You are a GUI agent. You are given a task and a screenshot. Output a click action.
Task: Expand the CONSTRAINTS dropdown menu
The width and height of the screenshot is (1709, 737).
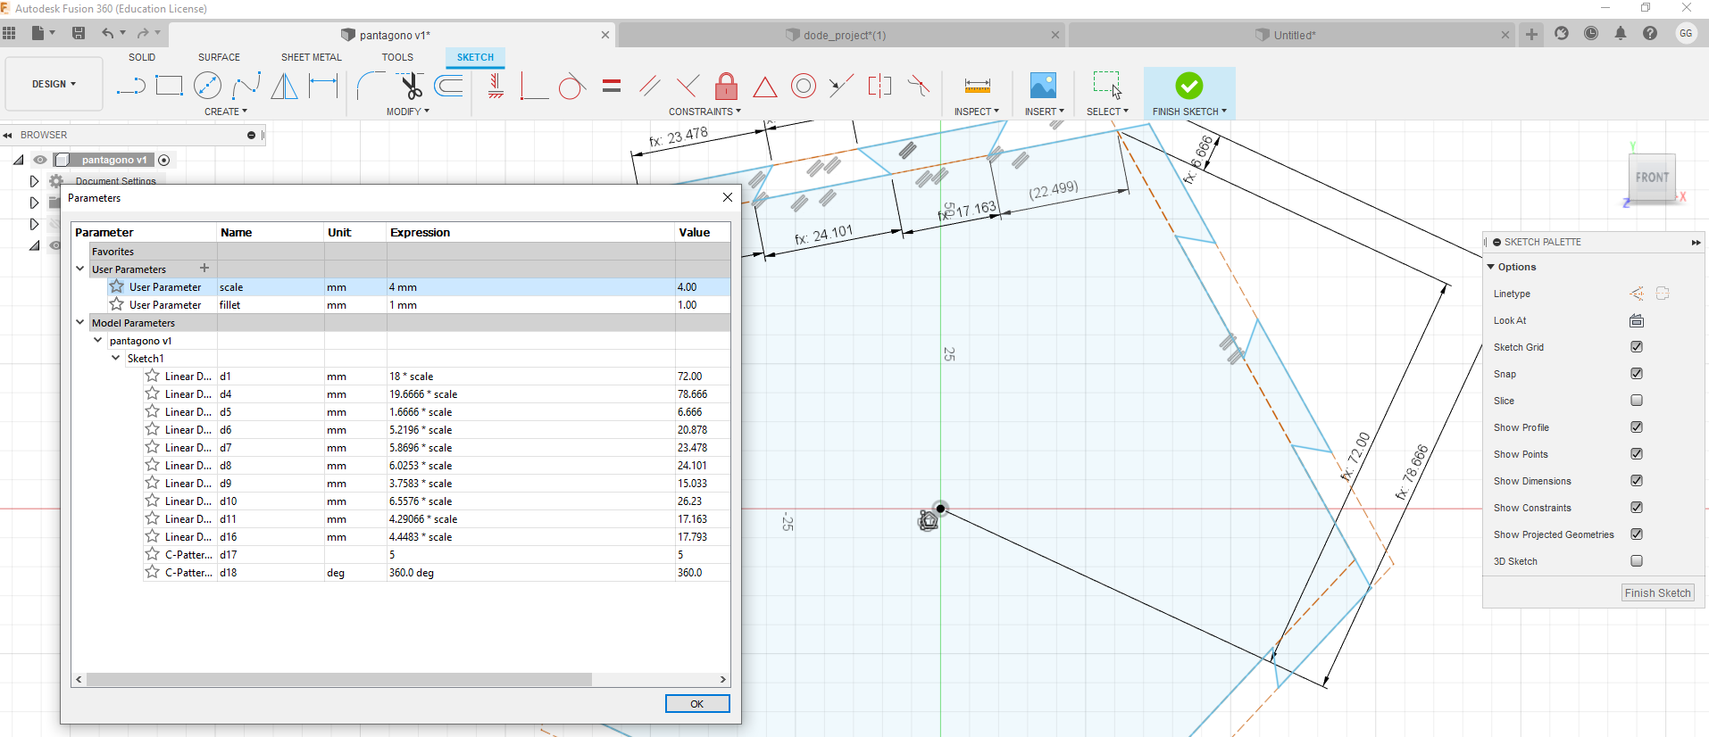704,112
